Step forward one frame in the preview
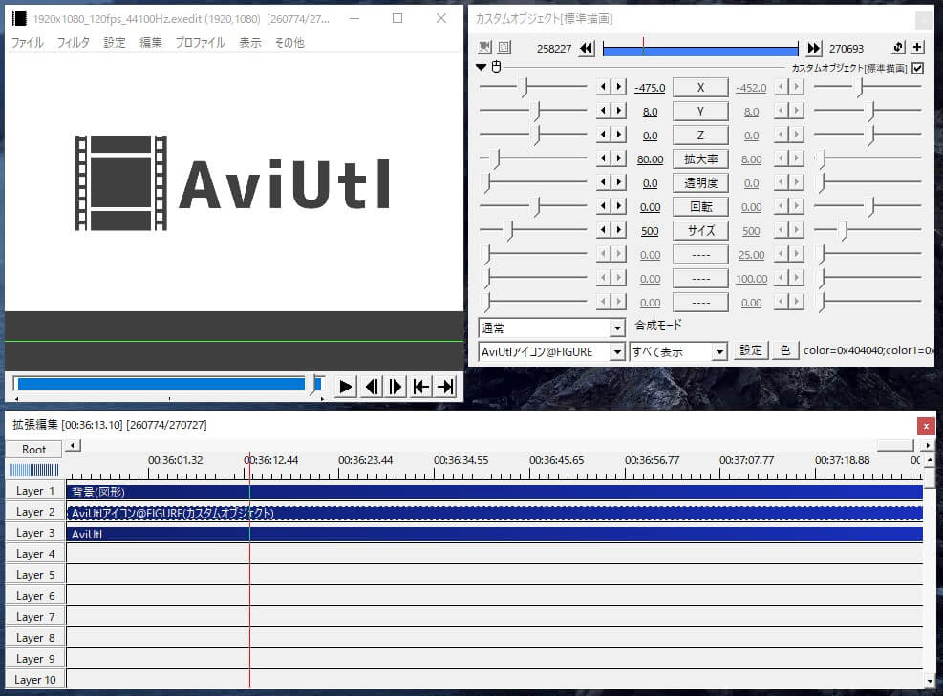This screenshot has height=696, width=943. (396, 387)
